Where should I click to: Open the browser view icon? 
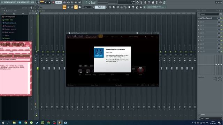125,7
